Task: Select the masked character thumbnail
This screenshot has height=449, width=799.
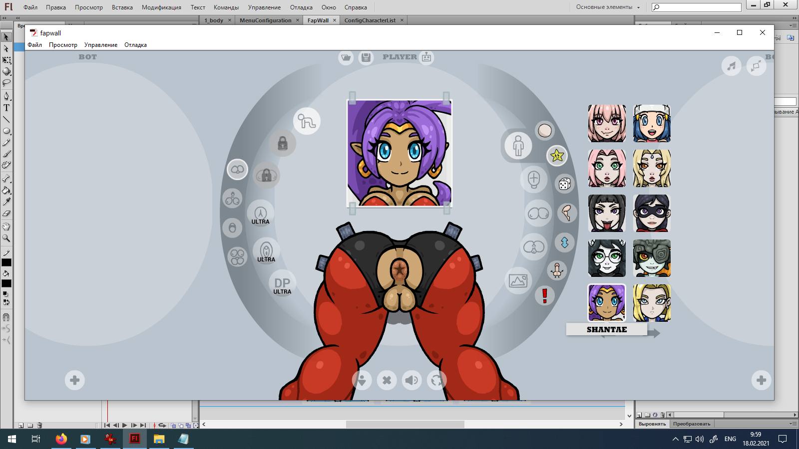Action: [652, 213]
